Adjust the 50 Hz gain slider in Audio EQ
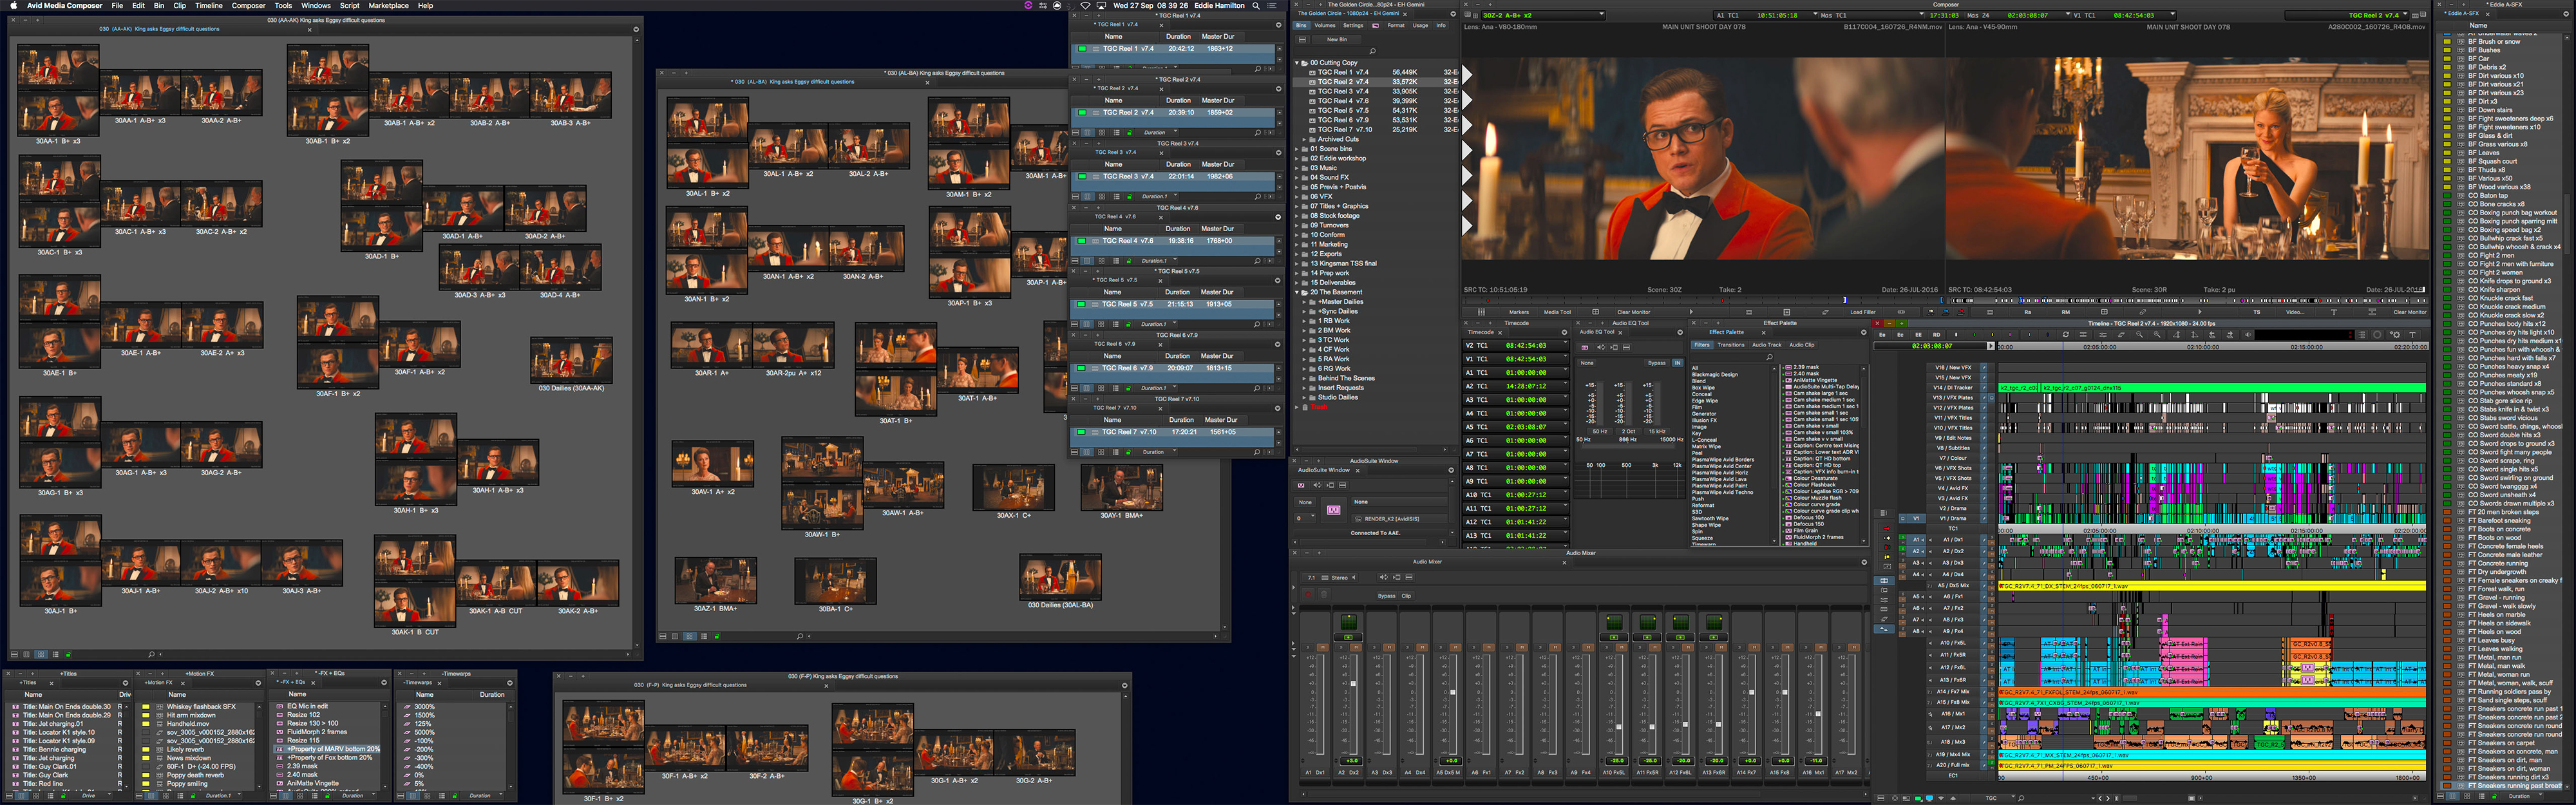Screen dimensions: 2576x805 click(x=1601, y=404)
